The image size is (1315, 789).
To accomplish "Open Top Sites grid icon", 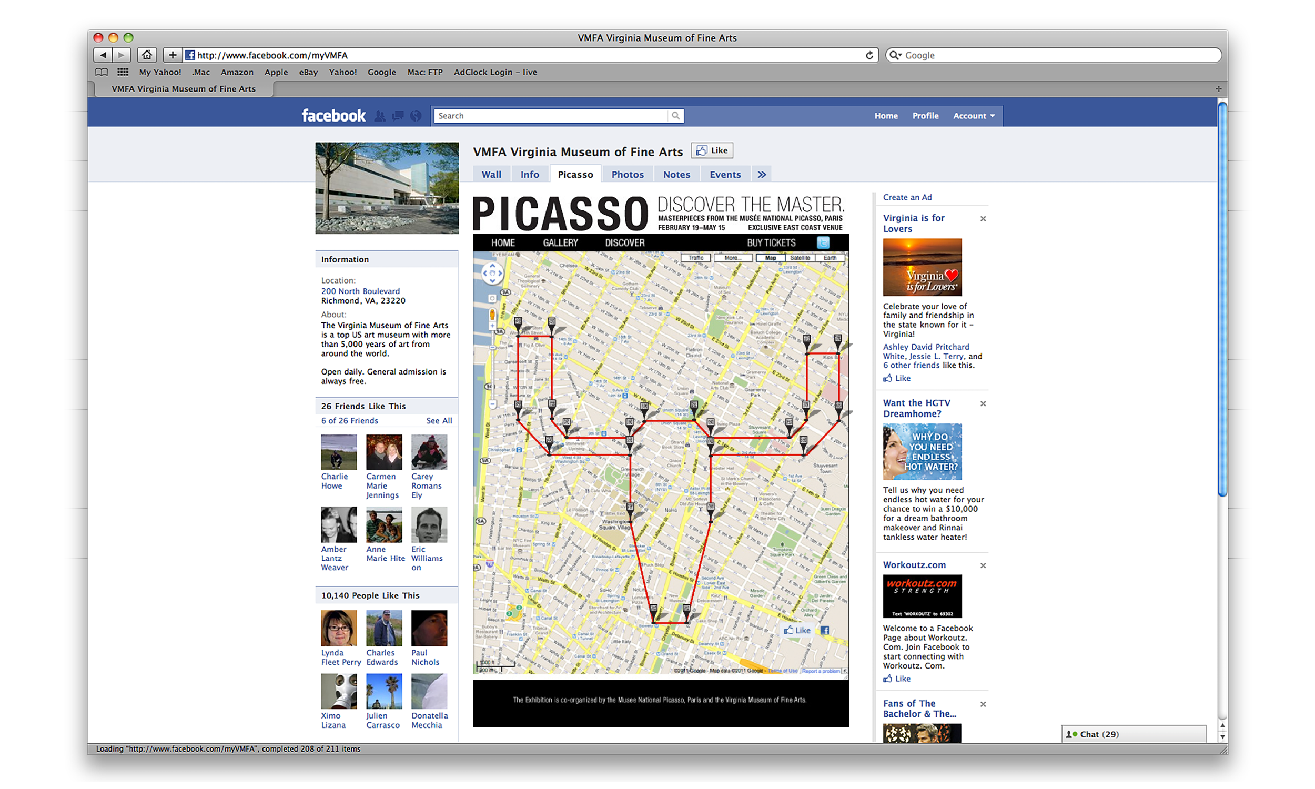I will click(x=123, y=72).
